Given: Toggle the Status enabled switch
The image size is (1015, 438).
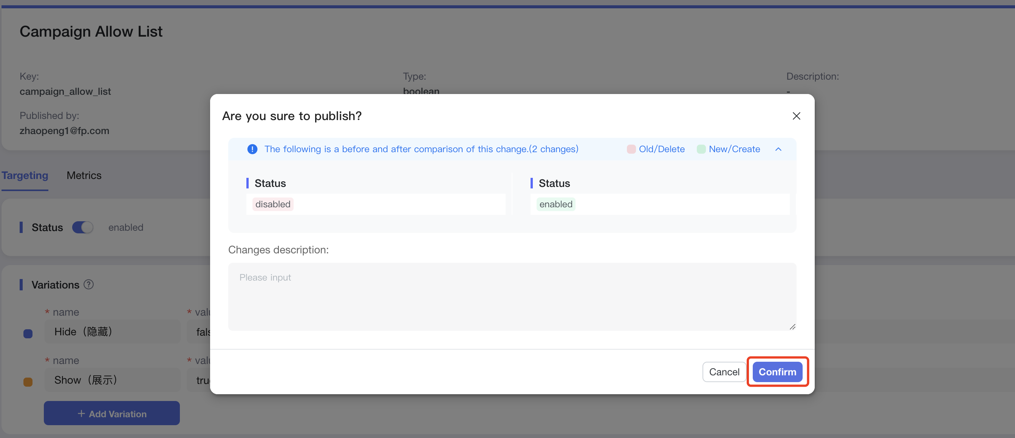Looking at the screenshot, I should (83, 227).
